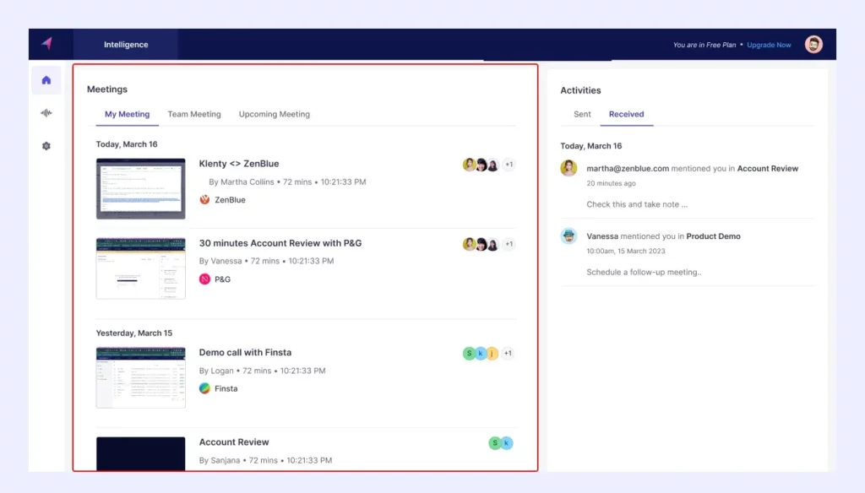The height and width of the screenshot is (493, 865).
Task: Open Klenty <> ZenBlue recording thumbnail
Action: (x=141, y=188)
